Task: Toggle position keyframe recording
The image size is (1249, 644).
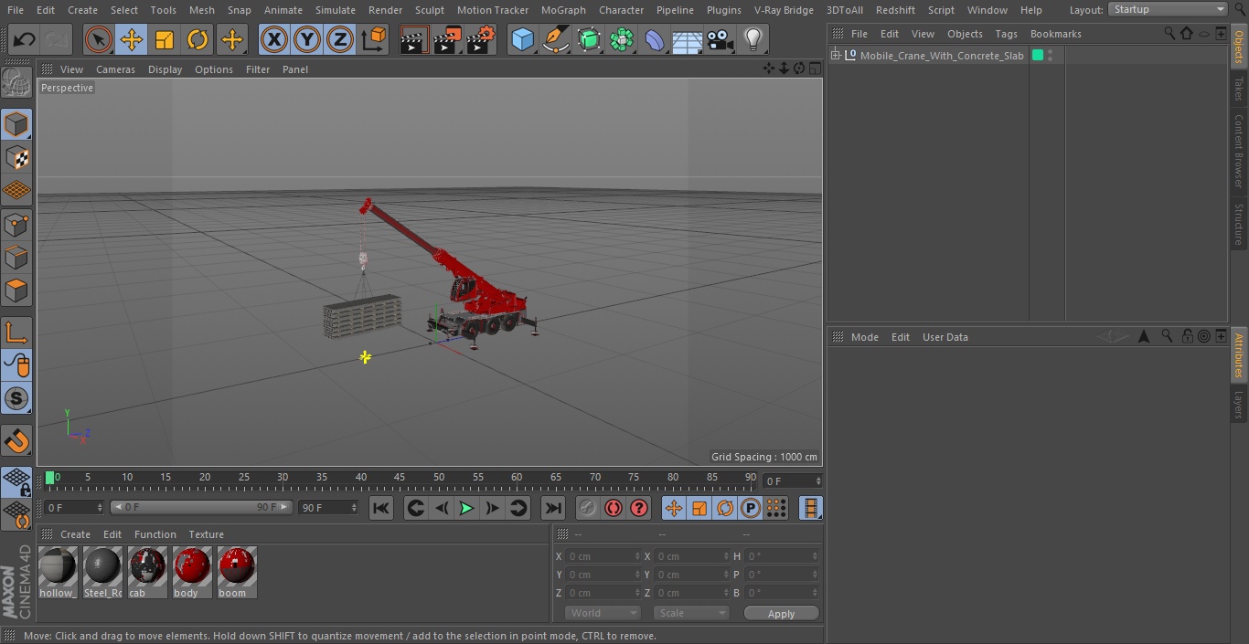Action: point(674,508)
